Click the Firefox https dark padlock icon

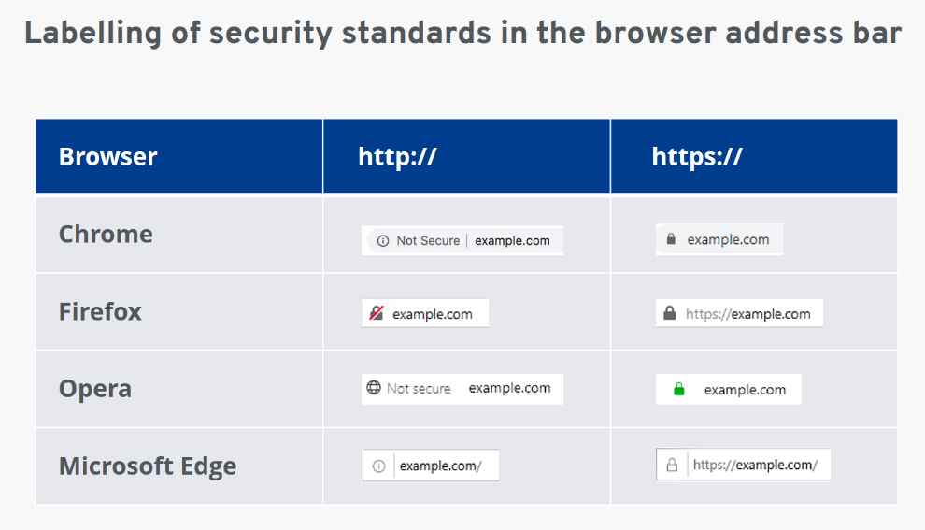(669, 314)
